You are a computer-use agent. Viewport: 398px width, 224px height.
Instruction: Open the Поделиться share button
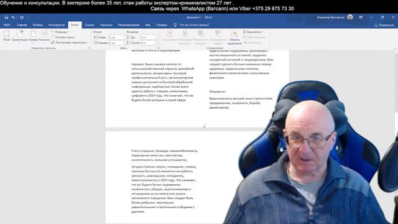[384, 25]
